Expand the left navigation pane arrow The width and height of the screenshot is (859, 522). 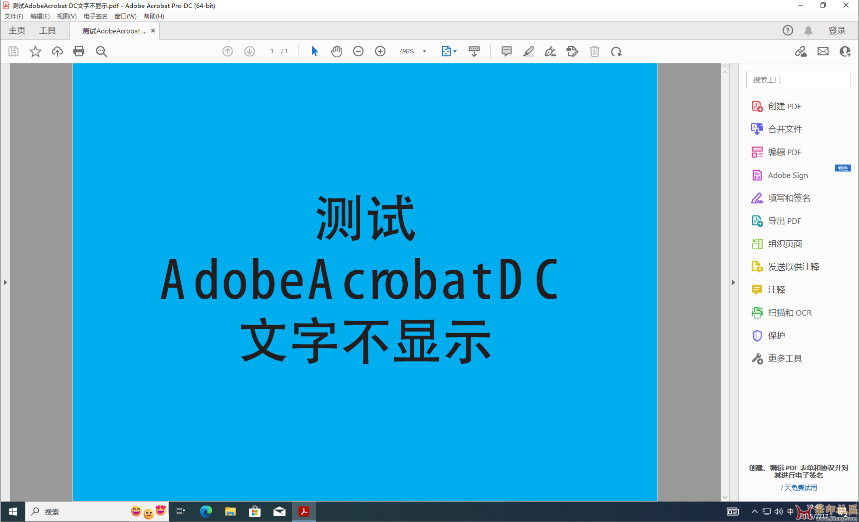click(5, 282)
